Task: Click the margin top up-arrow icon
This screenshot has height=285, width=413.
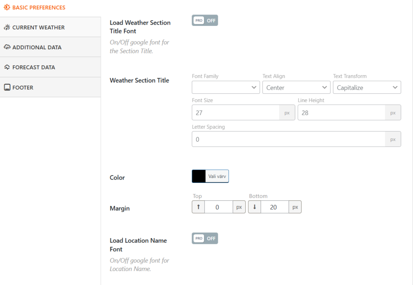Action: click(x=198, y=207)
